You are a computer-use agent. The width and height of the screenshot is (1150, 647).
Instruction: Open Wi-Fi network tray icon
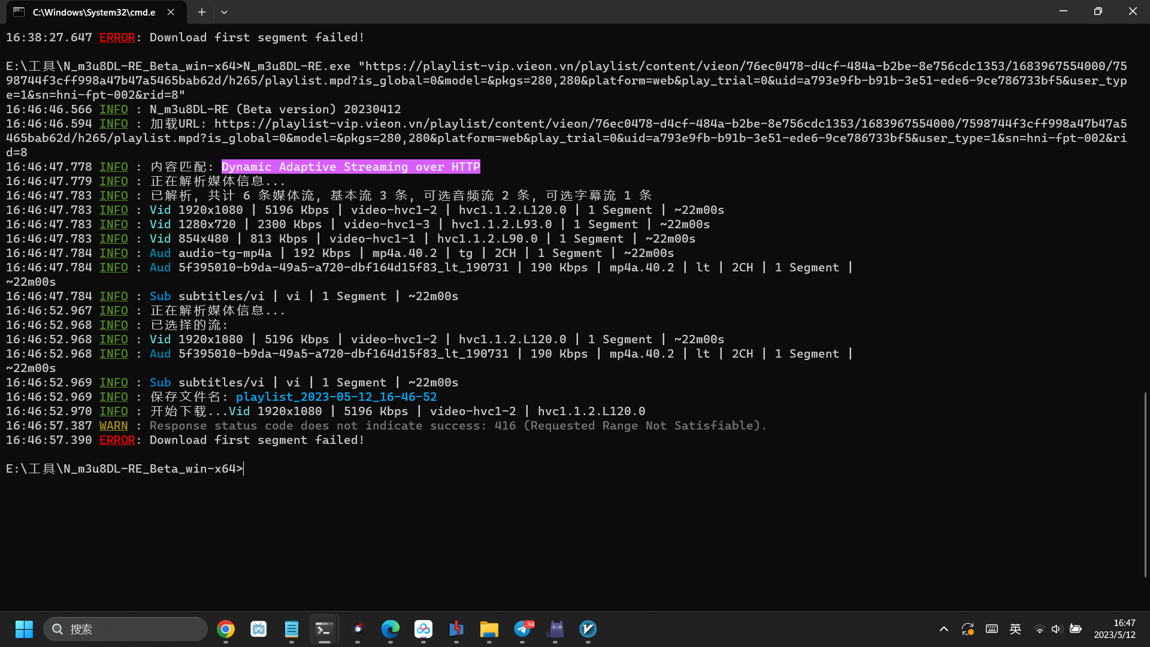[1040, 629]
